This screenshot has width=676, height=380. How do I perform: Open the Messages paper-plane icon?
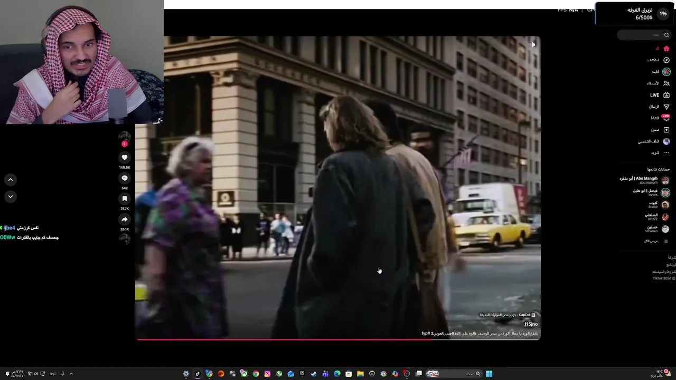click(x=666, y=107)
